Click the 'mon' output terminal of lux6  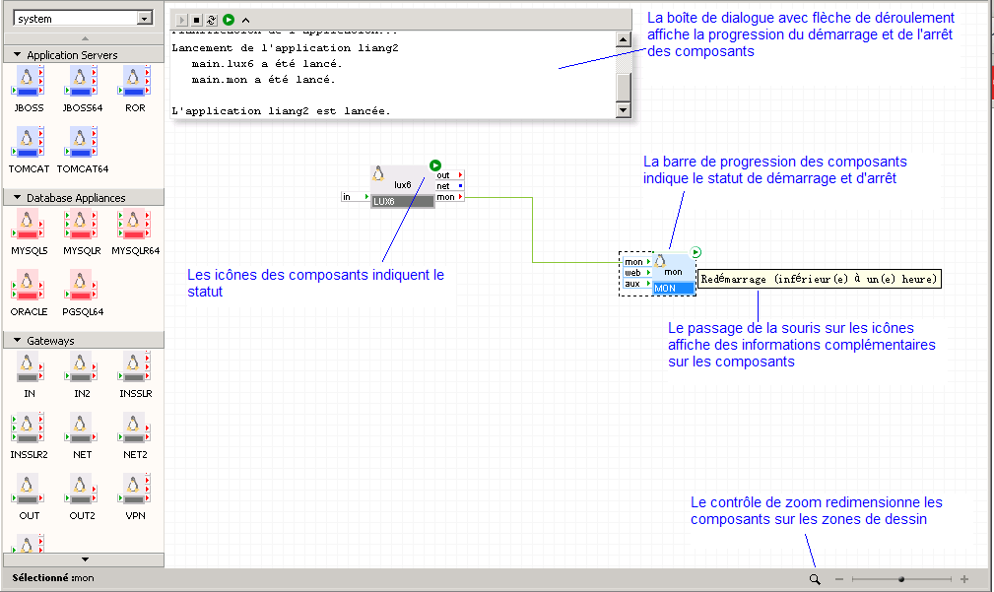(450, 197)
